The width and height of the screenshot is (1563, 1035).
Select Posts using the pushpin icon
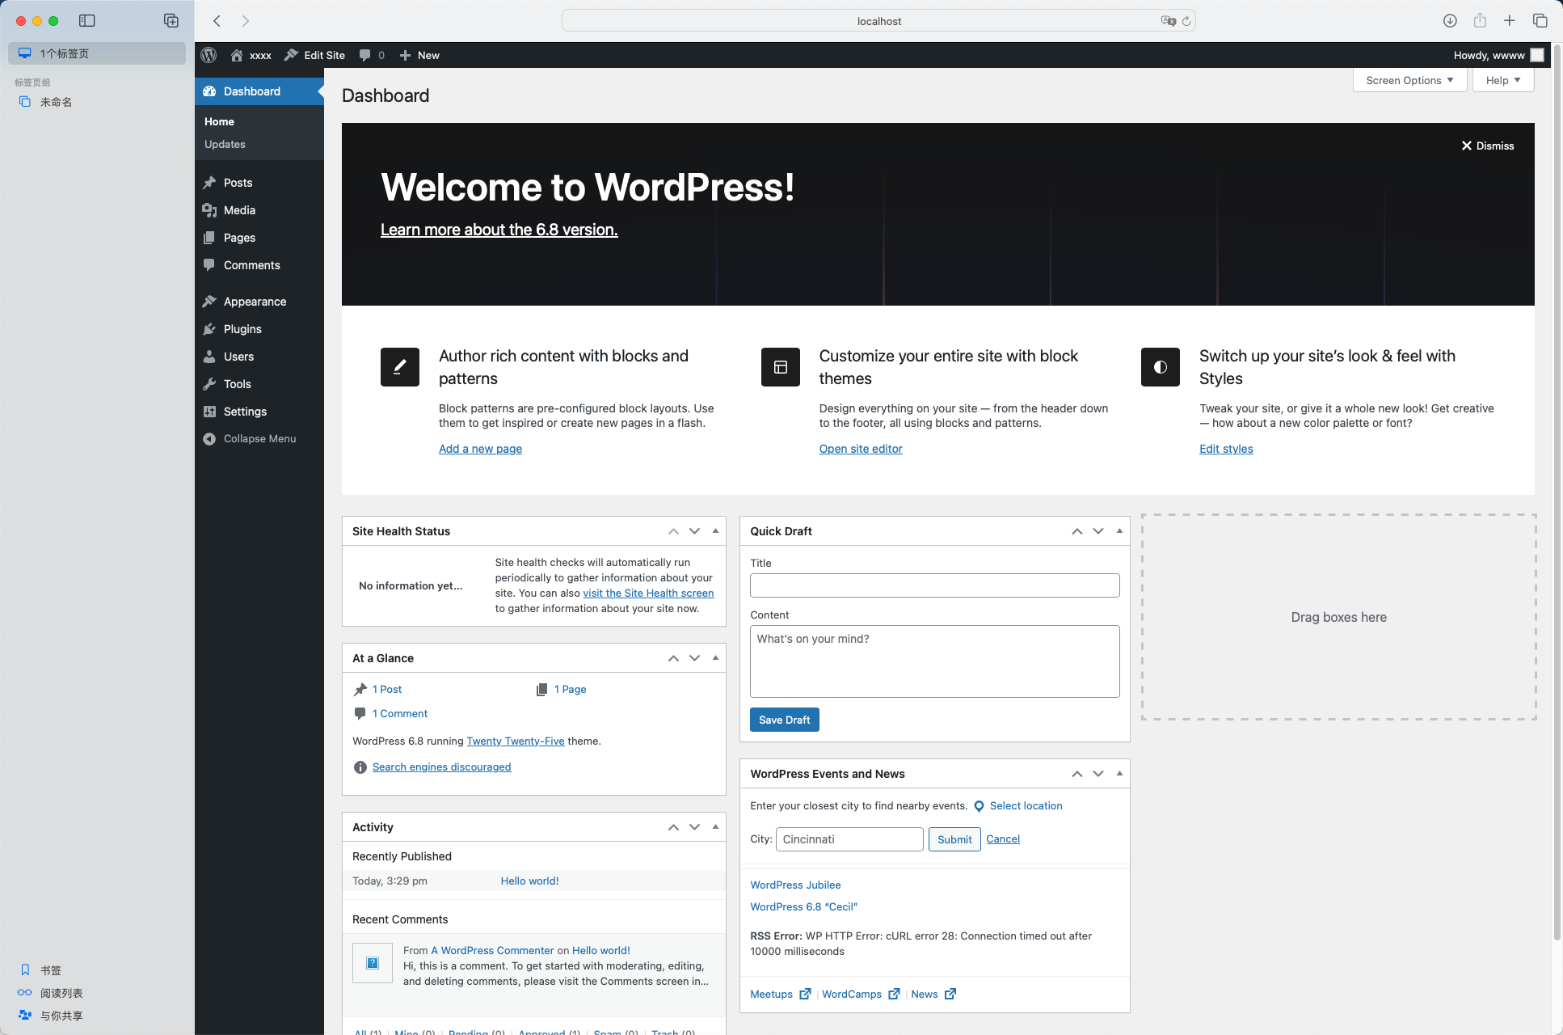pos(211,183)
